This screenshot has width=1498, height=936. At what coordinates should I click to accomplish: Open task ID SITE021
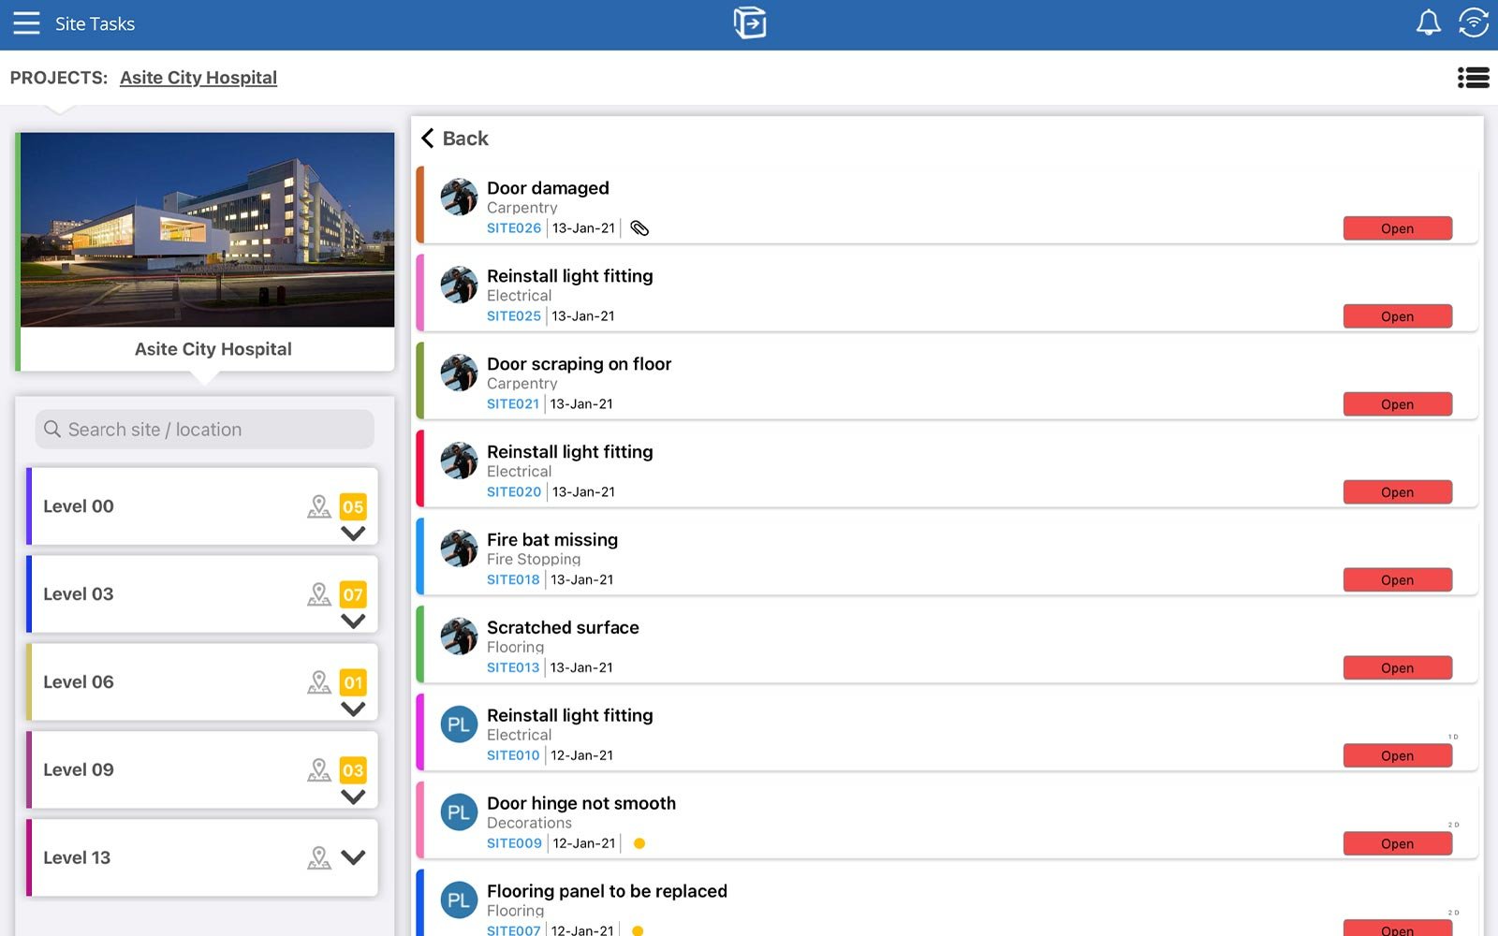[x=513, y=404]
